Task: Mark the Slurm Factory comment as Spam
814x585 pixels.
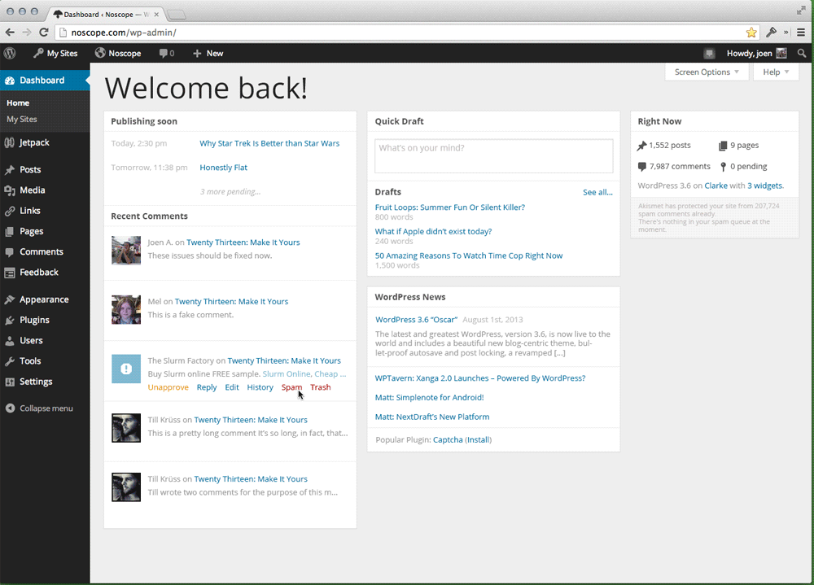Action: coord(291,387)
